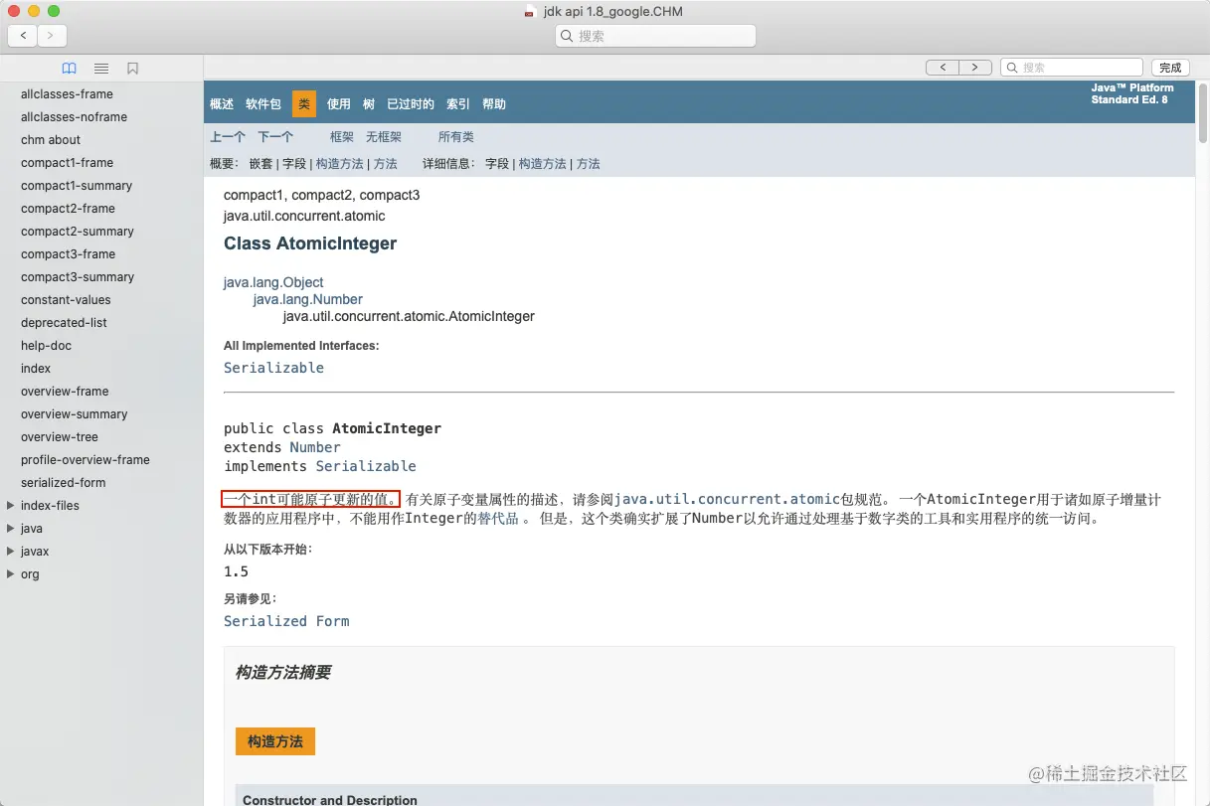Select the 帮助 item in the navigation bar
1210x806 pixels.
[x=494, y=103]
